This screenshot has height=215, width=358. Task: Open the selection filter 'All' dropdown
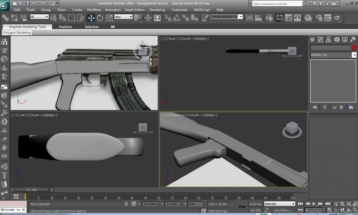[39, 17]
